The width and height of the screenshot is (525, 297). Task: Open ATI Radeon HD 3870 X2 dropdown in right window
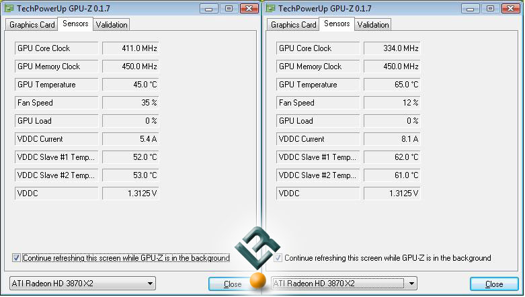pyautogui.click(x=344, y=284)
